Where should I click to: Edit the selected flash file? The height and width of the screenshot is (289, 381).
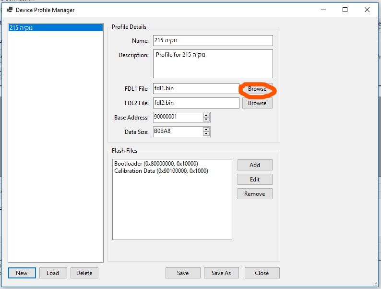click(255, 180)
